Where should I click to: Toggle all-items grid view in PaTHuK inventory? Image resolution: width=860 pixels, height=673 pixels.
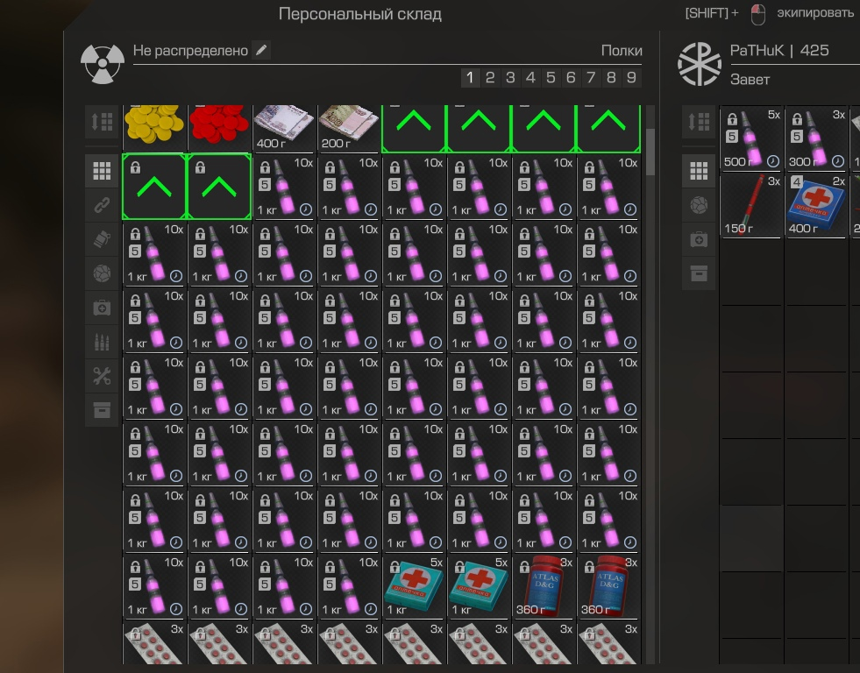699,171
